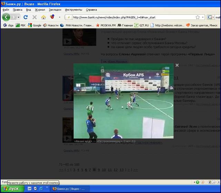The image size is (221, 193).
Task: Open the Правка menu
Action: tap(18, 10)
